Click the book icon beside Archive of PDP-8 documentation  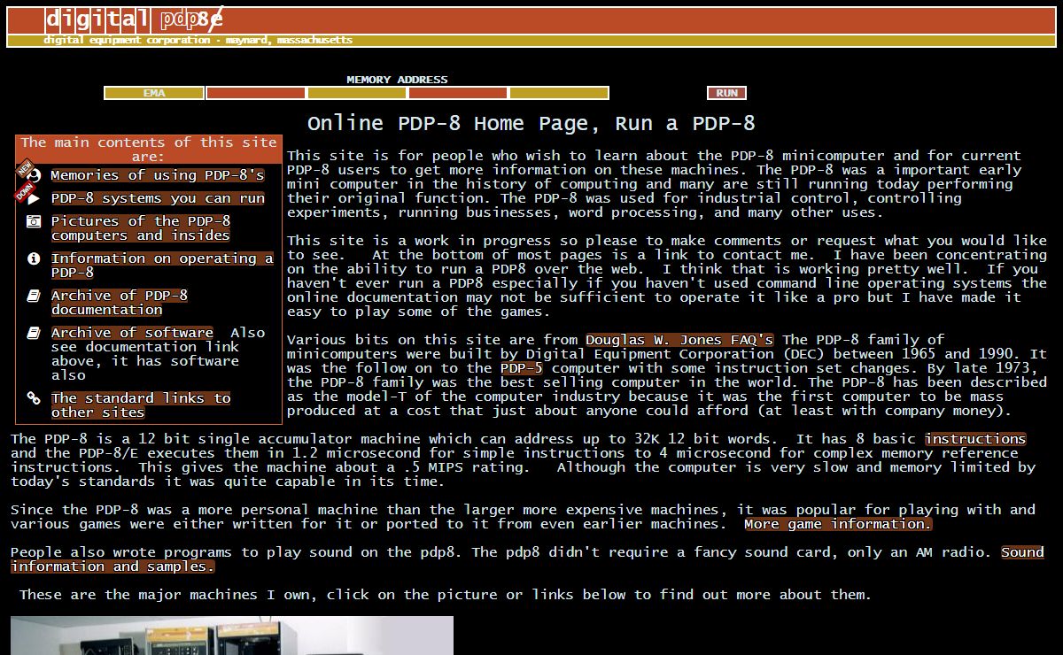[34, 296]
